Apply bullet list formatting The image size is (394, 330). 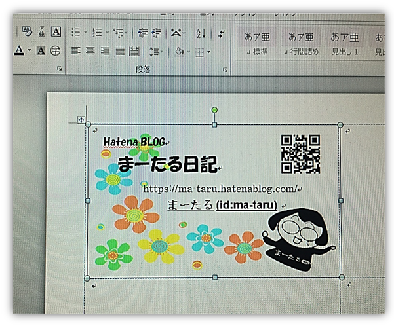[76, 32]
